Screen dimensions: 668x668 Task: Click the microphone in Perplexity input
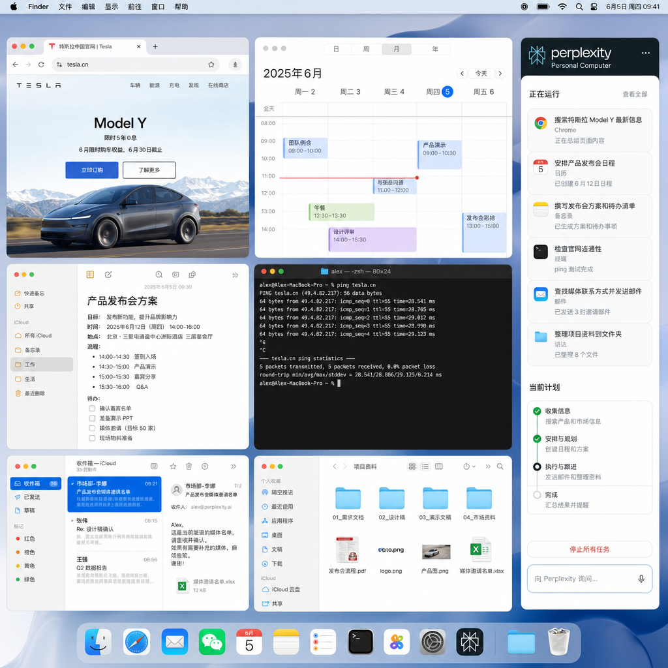pyautogui.click(x=641, y=579)
